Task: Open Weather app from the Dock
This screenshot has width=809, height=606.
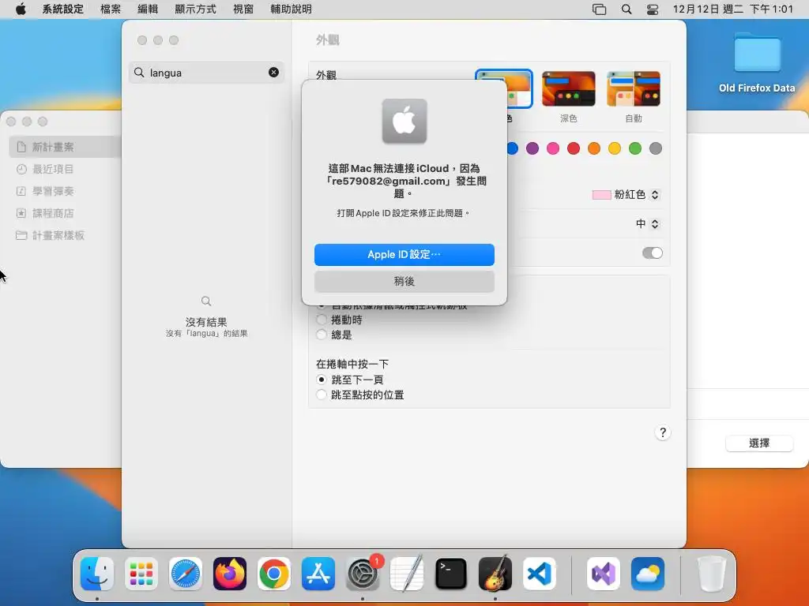Action: coord(648,574)
